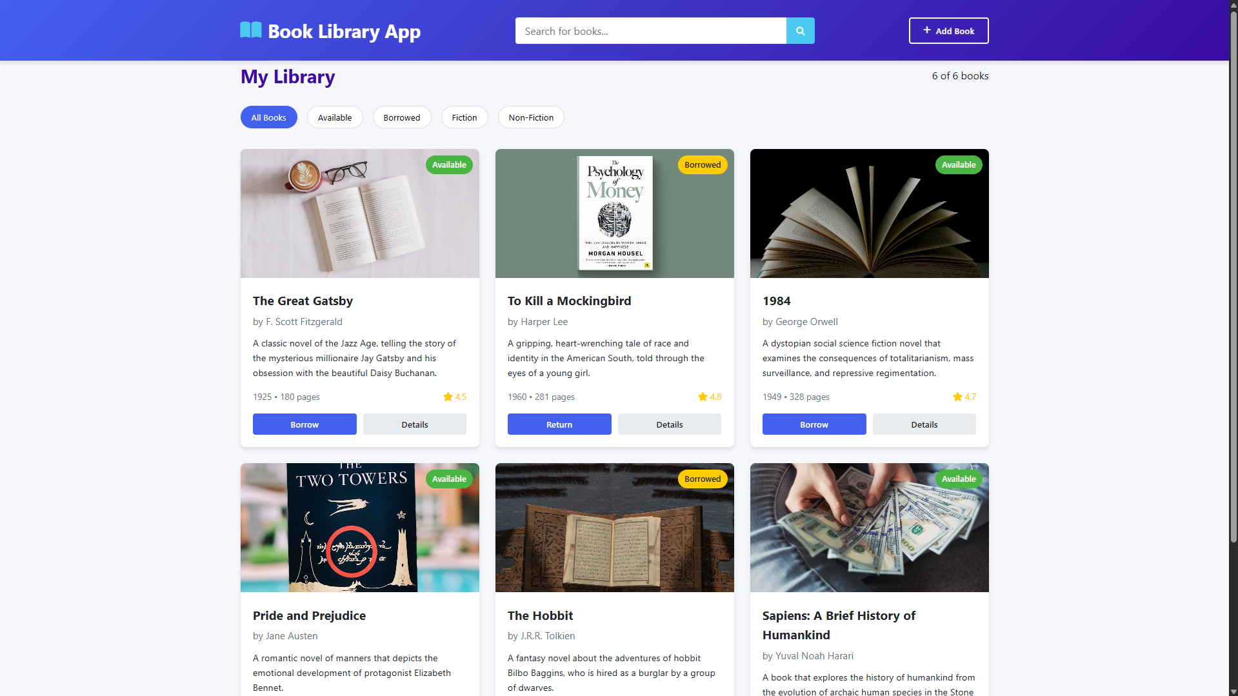1238x696 pixels.
Task: Click the open book logo icon
Action: pos(251,30)
